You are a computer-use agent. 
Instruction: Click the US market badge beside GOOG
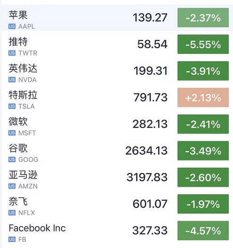12,159
